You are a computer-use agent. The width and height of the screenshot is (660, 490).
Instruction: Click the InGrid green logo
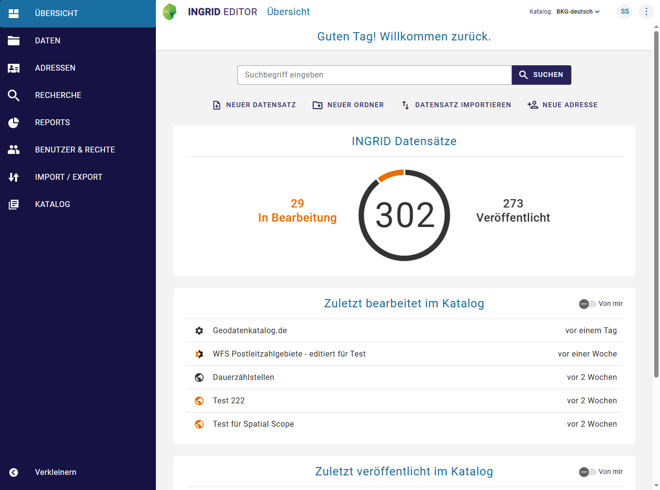pyautogui.click(x=170, y=12)
